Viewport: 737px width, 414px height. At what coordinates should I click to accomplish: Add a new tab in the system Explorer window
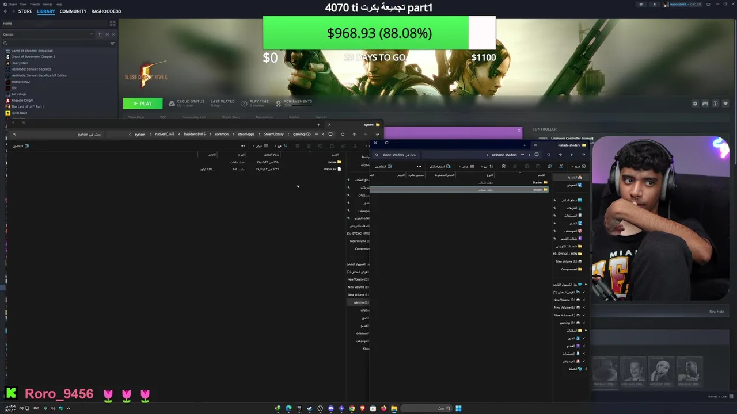click(x=318, y=125)
